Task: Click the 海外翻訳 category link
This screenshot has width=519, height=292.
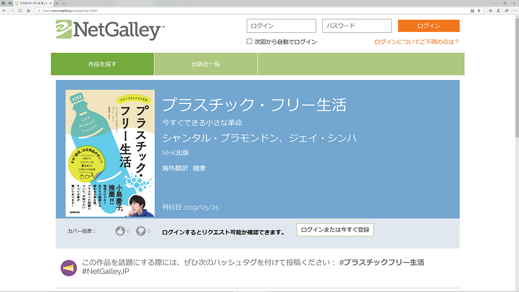Action: (x=175, y=168)
